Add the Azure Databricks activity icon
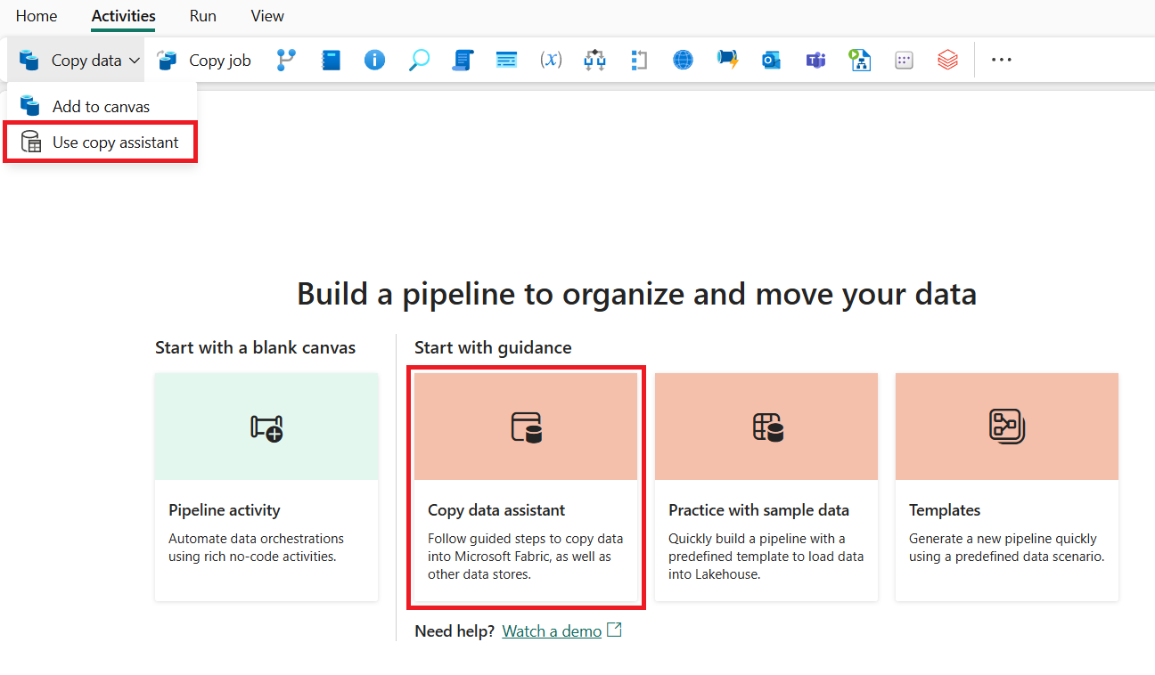1155x675 pixels. pyautogui.click(x=947, y=61)
